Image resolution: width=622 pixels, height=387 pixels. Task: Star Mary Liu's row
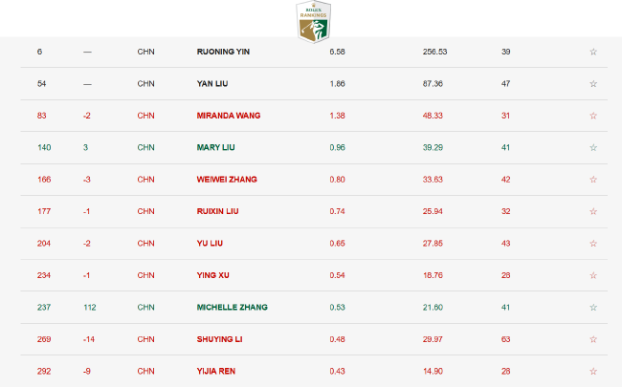click(x=593, y=148)
